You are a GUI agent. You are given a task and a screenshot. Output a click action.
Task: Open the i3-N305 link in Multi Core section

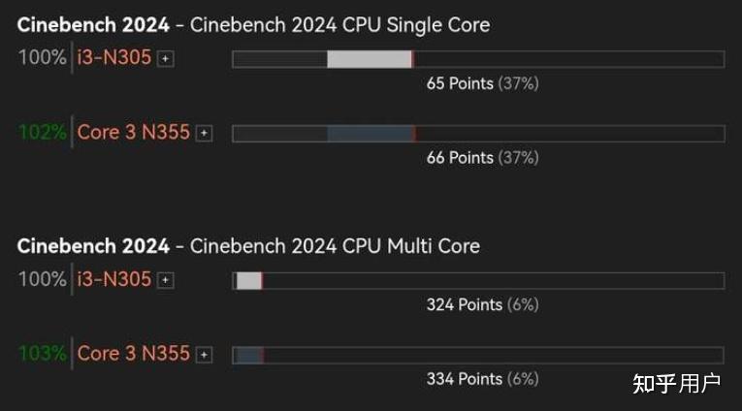(x=114, y=279)
